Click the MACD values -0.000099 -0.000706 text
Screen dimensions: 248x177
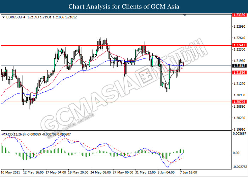click(41, 134)
